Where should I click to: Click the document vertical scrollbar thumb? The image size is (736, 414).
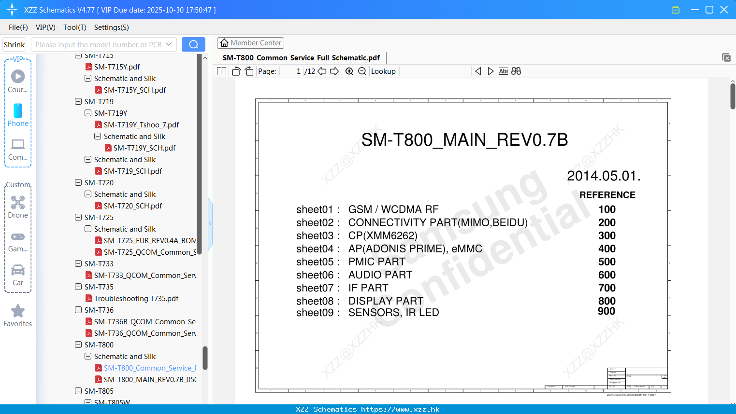(733, 96)
